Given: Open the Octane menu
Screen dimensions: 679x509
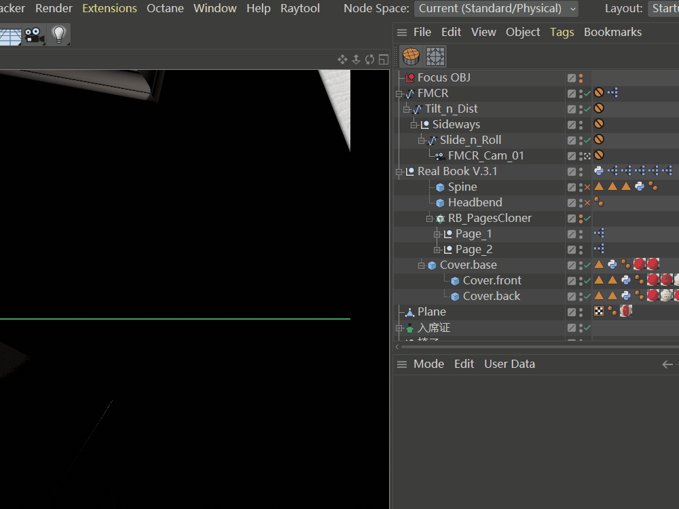Looking at the screenshot, I should pyautogui.click(x=165, y=8).
